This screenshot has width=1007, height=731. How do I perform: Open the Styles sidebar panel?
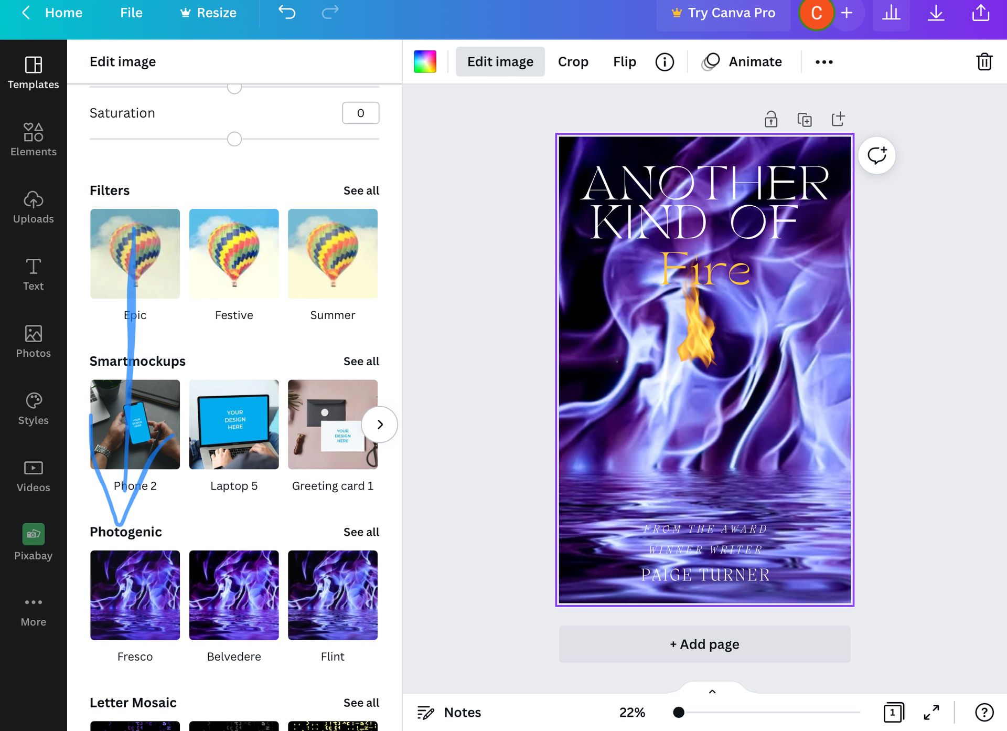point(33,409)
